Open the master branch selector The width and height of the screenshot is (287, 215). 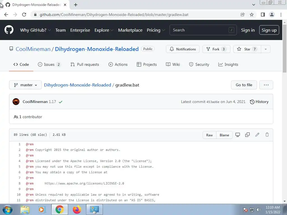(x=25, y=85)
